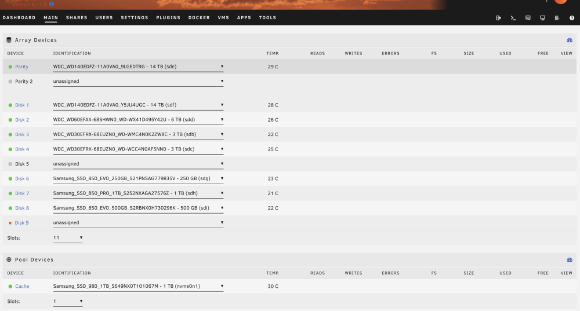
Task: Open the Disk 1 device dropdown
Action: point(138,105)
